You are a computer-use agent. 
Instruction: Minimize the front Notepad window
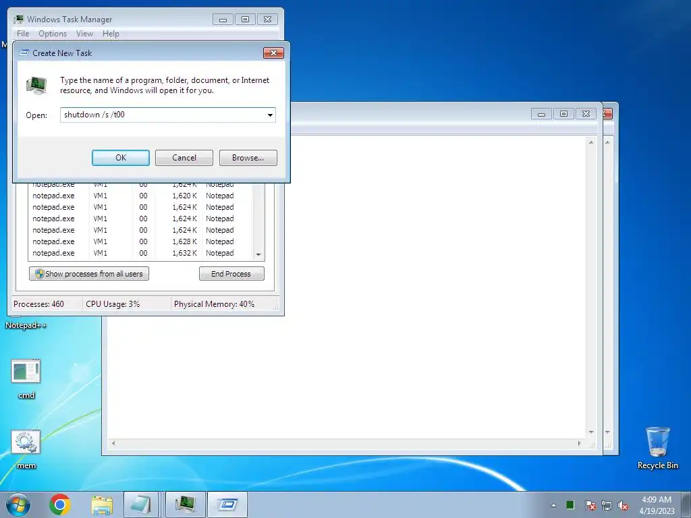[542, 114]
